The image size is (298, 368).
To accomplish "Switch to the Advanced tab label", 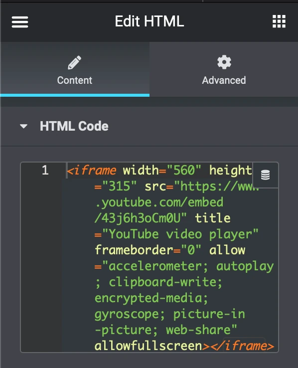I will point(224,80).
